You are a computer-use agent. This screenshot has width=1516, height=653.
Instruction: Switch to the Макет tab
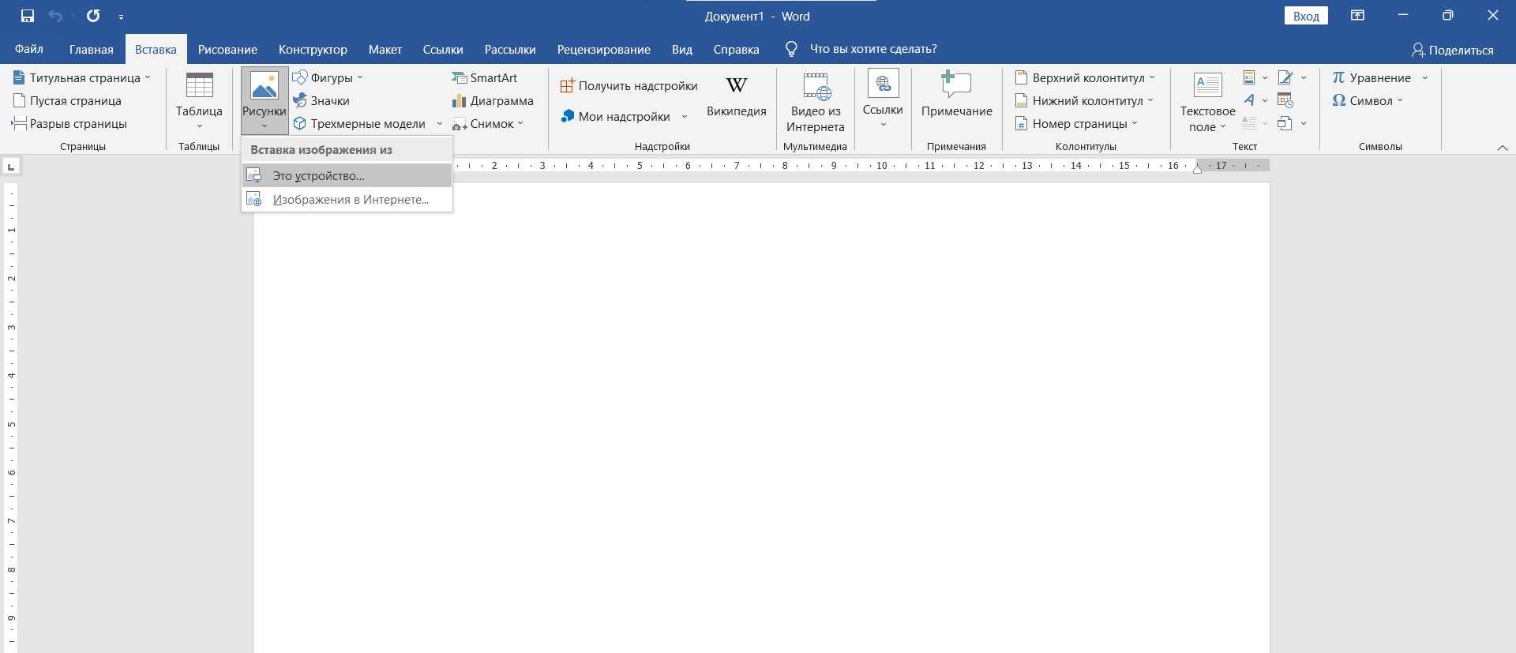point(385,49)
